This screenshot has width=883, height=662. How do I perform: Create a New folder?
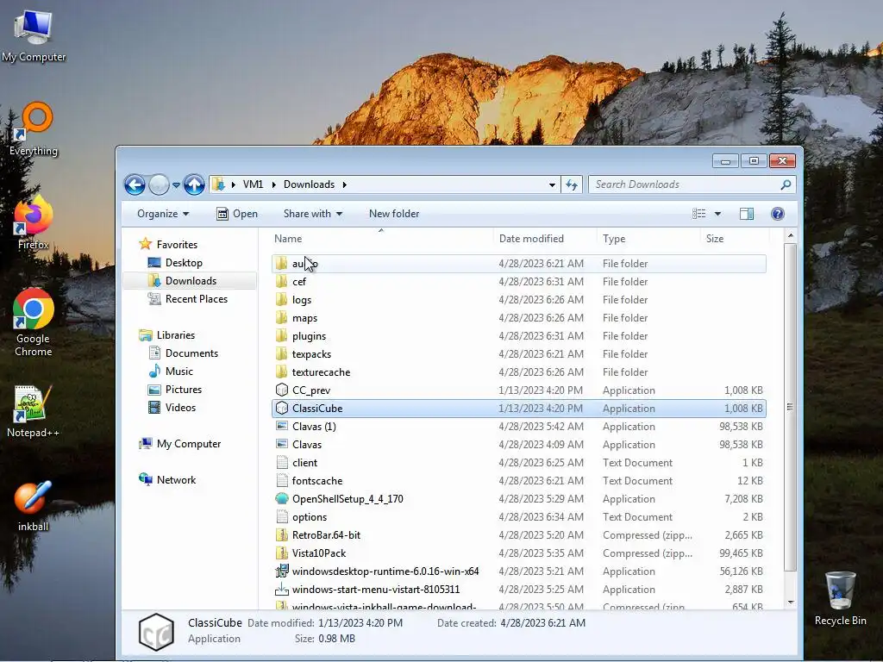394,214
